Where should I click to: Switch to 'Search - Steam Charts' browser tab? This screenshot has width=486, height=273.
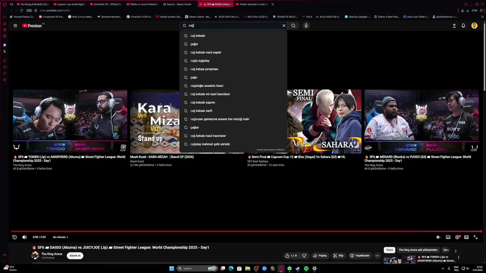pos(178,4)
